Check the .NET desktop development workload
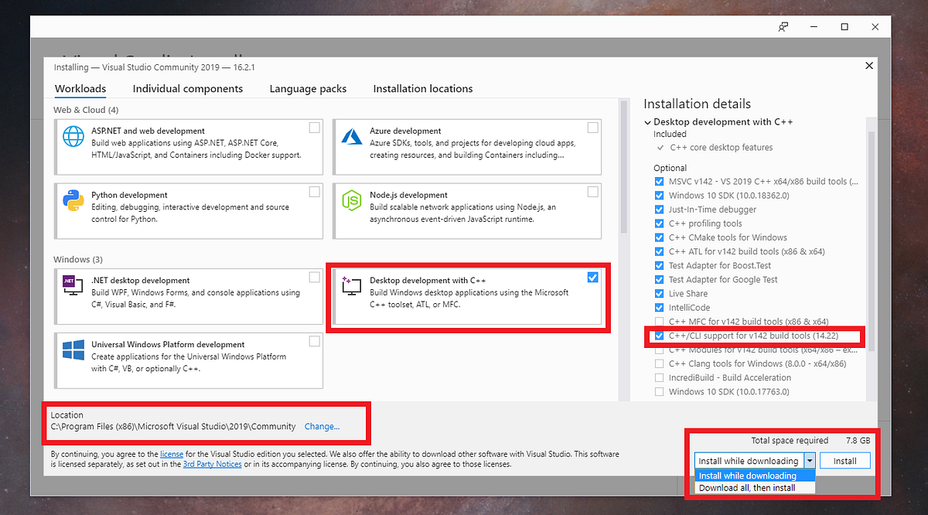 pyautogui.click(x=314, y=277)
